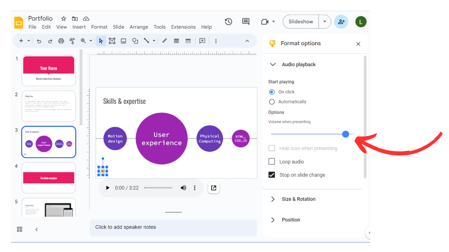This screenshot has height=252, width=449.
Task: Open the Insert menu
Action: coord(79,27)
